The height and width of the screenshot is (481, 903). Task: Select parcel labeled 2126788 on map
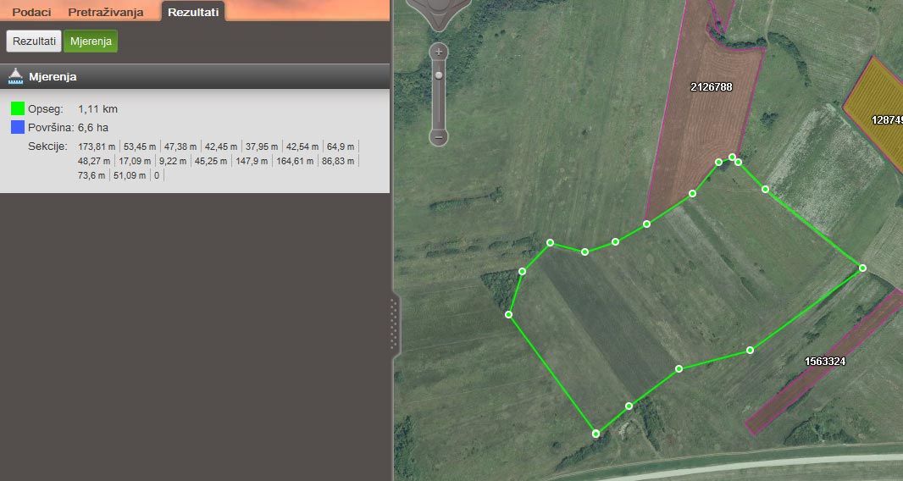coord(712,87)
